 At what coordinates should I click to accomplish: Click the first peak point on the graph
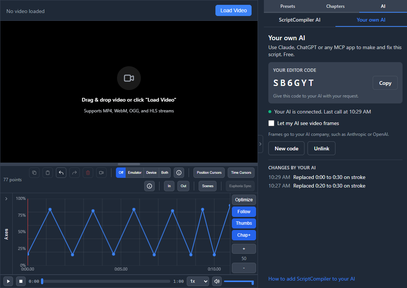[x=50, y=209]
